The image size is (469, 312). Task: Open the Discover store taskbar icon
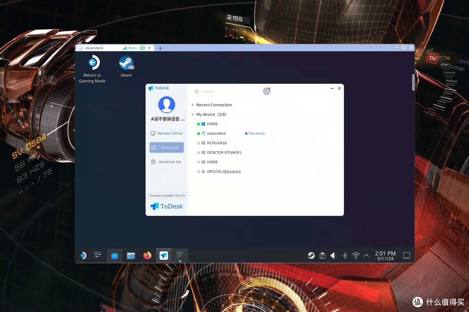coord(115,256)
